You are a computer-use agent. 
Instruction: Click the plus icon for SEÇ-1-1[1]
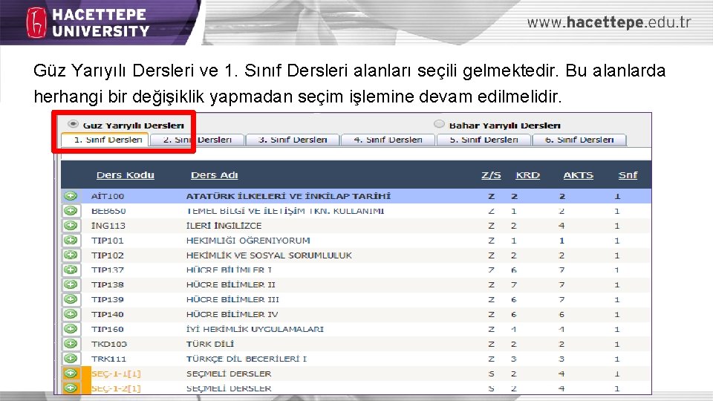[x=71, y=374]
